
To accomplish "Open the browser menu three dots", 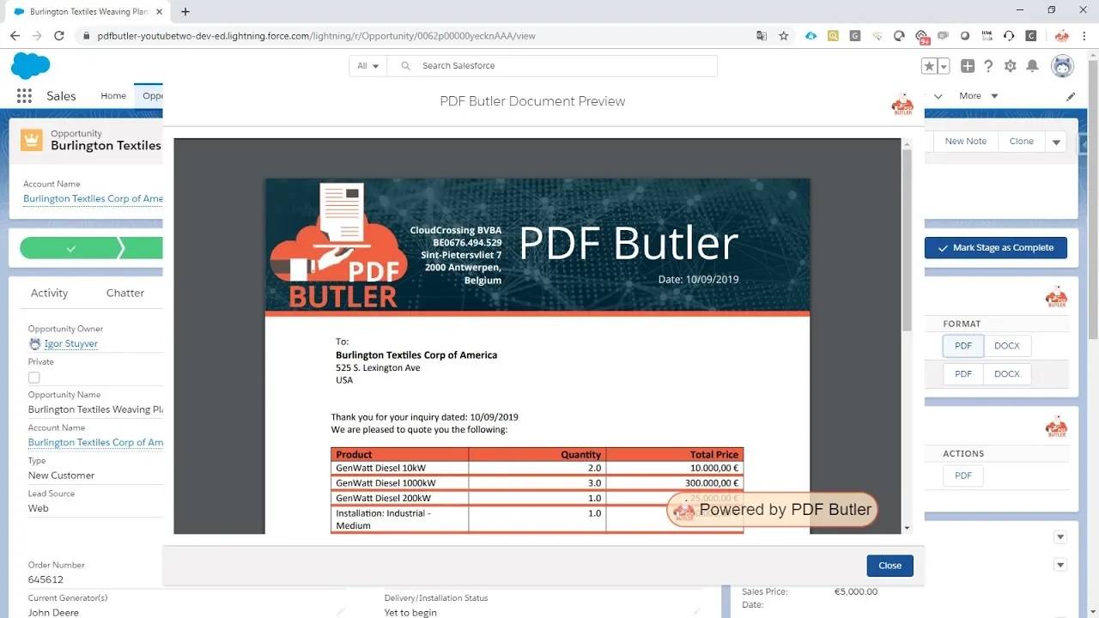I will 1085,36.
